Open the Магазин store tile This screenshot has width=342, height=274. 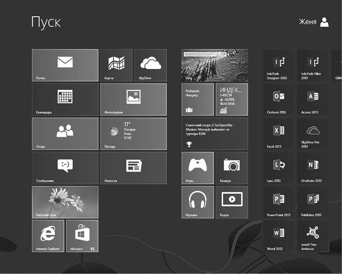[x=82, y=236]
